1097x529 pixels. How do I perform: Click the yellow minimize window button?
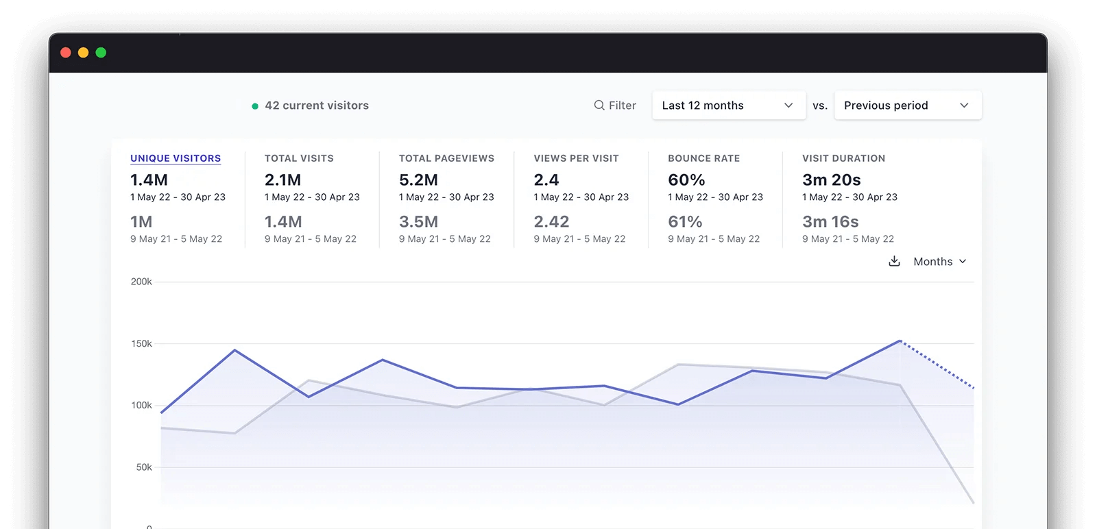pyautogui.click(x=83, y=53)
